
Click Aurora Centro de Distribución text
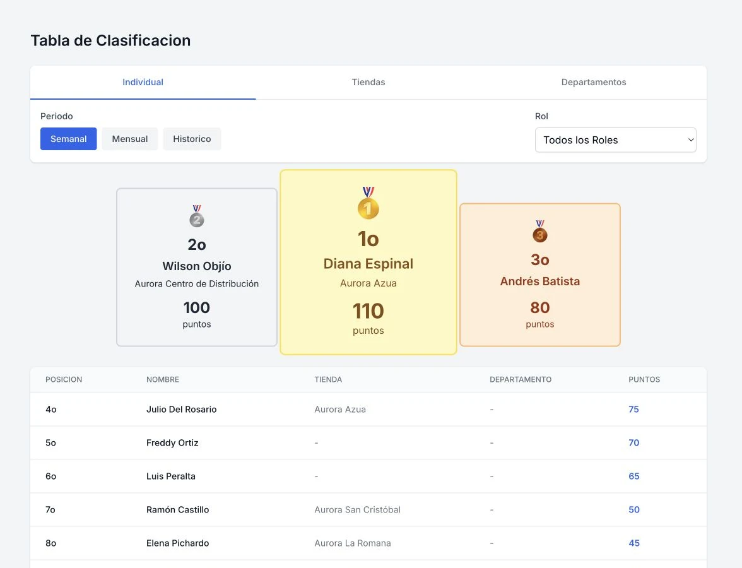point(197,284)
